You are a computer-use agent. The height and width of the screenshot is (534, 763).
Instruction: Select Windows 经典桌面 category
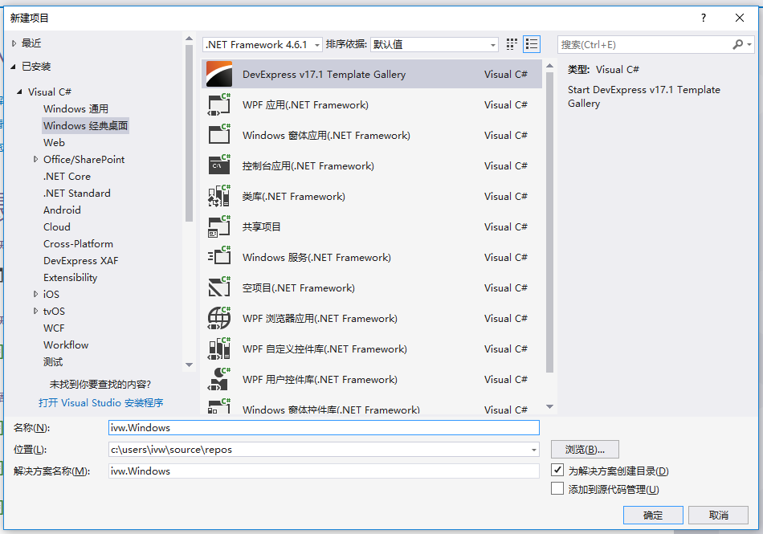(x=85, y=125)
